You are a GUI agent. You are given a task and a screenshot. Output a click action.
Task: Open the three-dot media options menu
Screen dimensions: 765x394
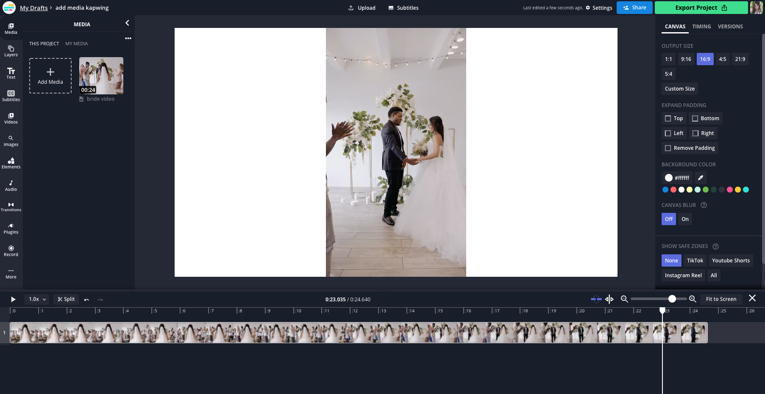tap(128, 39)
